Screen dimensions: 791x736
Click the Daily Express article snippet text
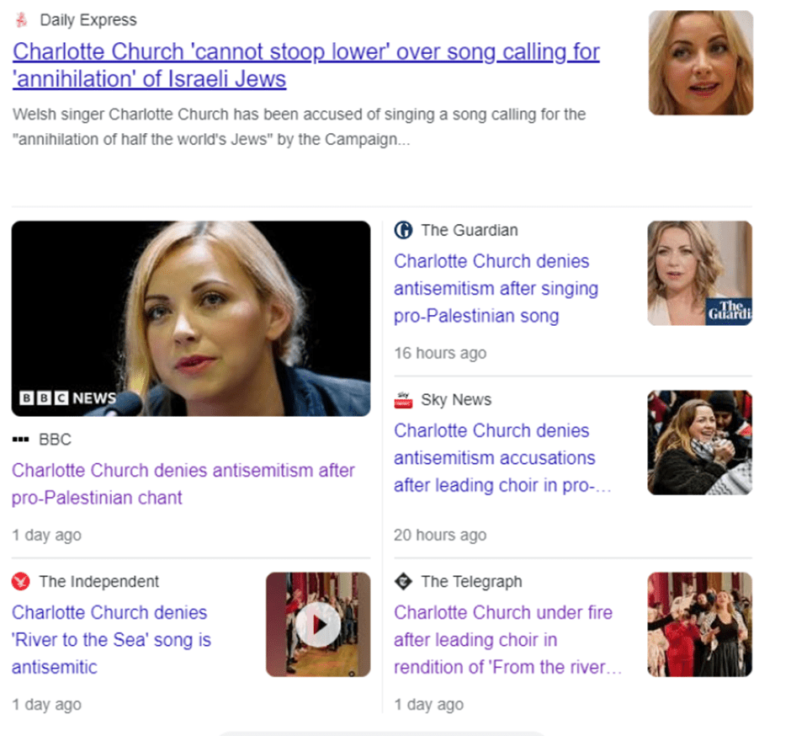299,126
